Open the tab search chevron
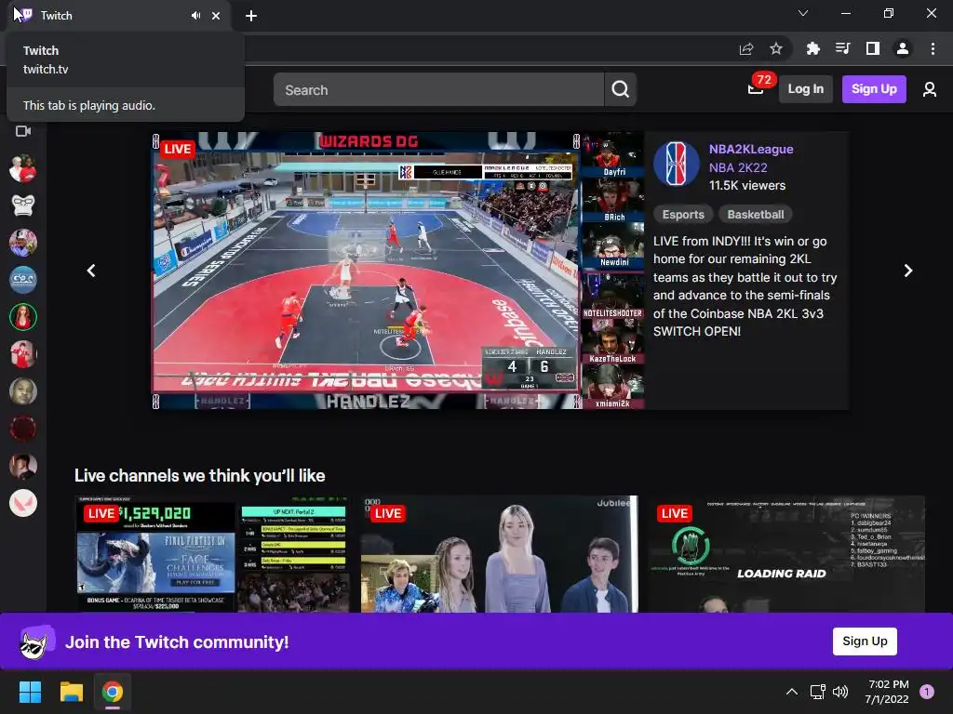Image resolution: width=953 pixels, height=714 pixels. (803, 13)
